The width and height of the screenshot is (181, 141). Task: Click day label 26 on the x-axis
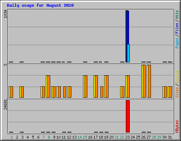pyautogui.click(x=143, y=137)
